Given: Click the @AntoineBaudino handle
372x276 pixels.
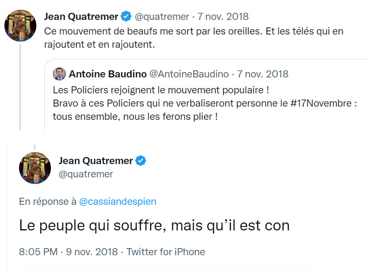Looking at the screenshot, I should click(x=189, y=74).
